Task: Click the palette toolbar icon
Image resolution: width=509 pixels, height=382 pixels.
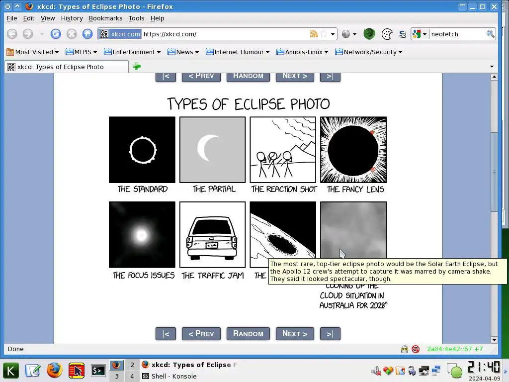Action: 387,34
